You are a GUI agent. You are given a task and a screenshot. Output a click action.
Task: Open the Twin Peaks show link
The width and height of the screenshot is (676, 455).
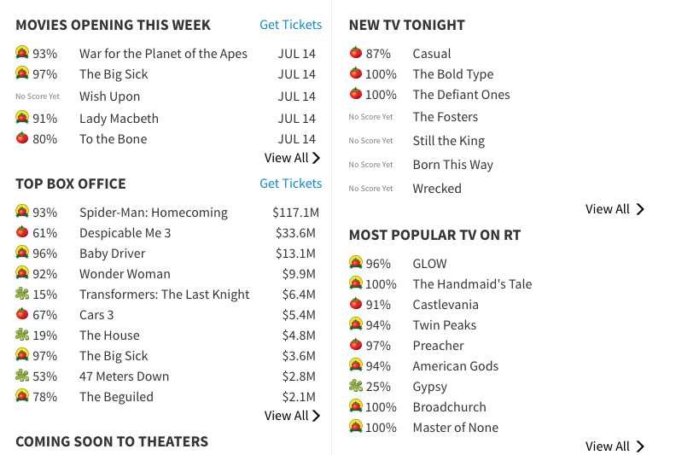pos(444,325)
